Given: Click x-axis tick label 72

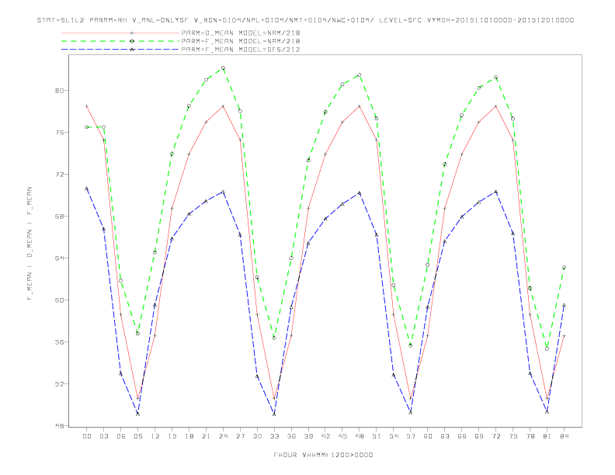Looking at the screenshot, I should pyautogui.click(x=496, y=436).
